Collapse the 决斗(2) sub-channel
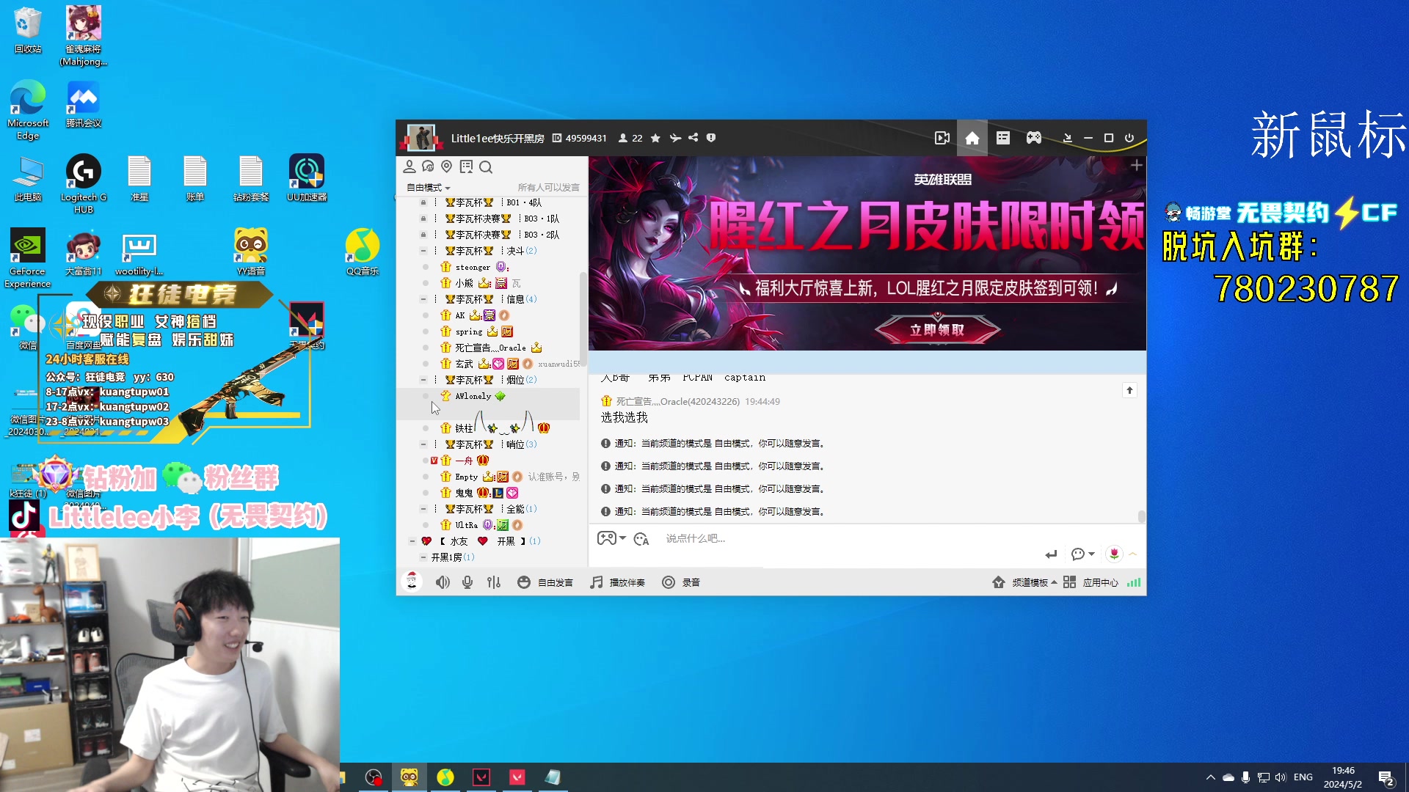Image resolution: width=1409 pixels, height=792 pixels. [423, 251]
